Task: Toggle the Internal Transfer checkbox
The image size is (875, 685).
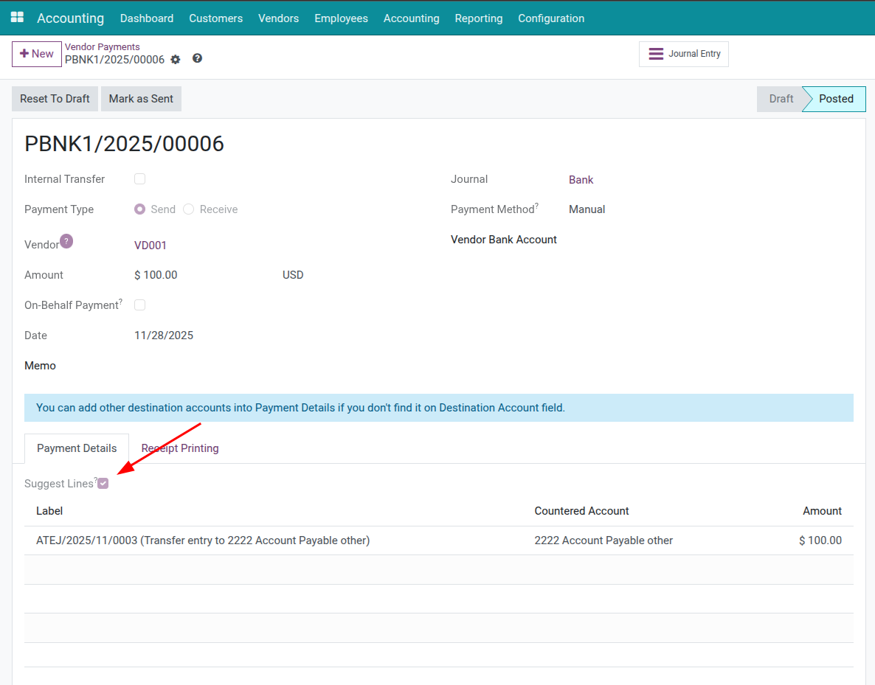Action: pyautogui.click(x=139, y=179)
